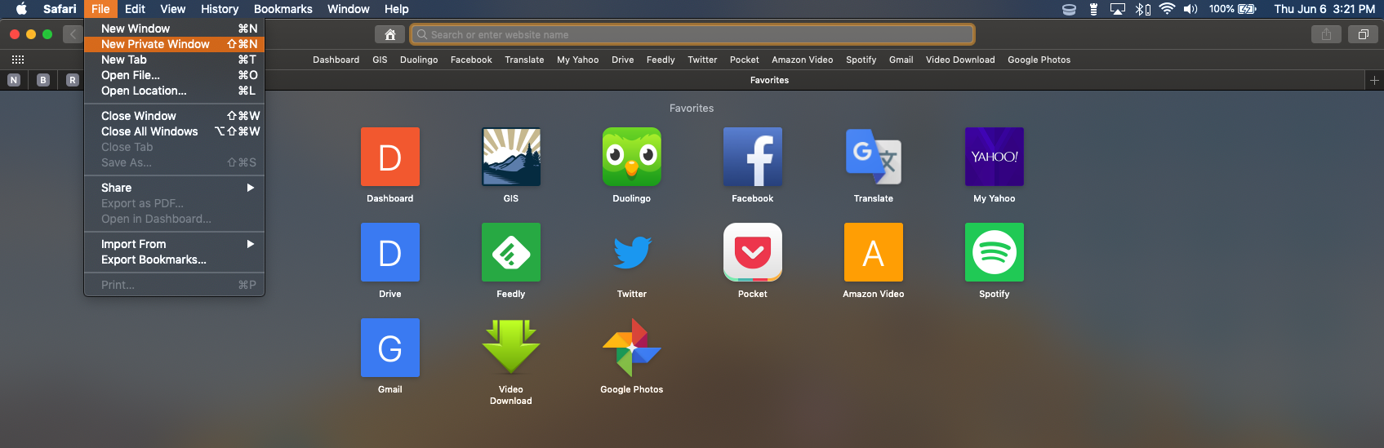Go back with the back arrow button
The image size is (1384, 448).
[x=73, y=34]
